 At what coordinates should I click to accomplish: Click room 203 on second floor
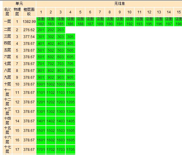coord(60,30)
